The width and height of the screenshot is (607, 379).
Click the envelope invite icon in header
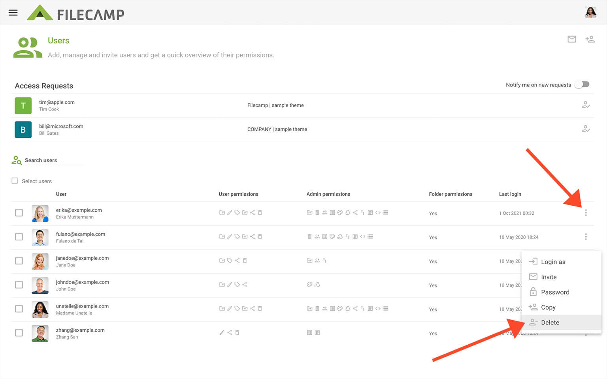click(571, 39)
